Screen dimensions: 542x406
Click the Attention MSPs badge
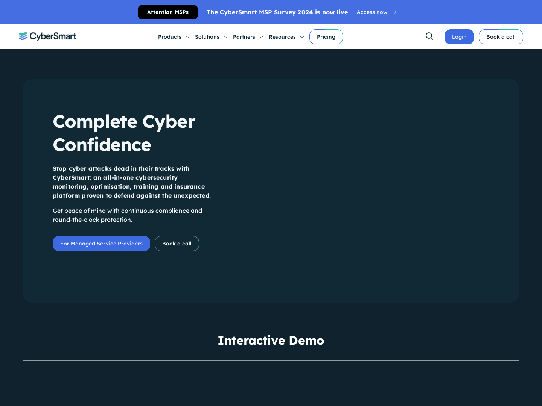click(168, 12)
